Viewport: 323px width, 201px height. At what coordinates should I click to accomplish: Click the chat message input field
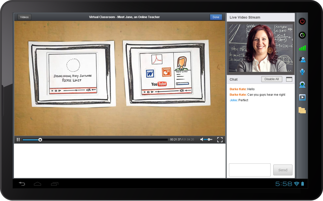tap(250, 170)
